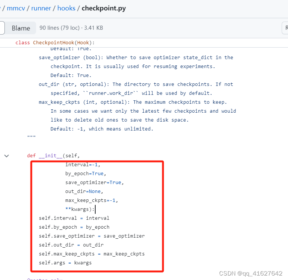The height and width of the screenshot is (280, 288).
Task: Open the mmcv breadcrumb link
Action: pyautogui.click(x=16, y=8)
